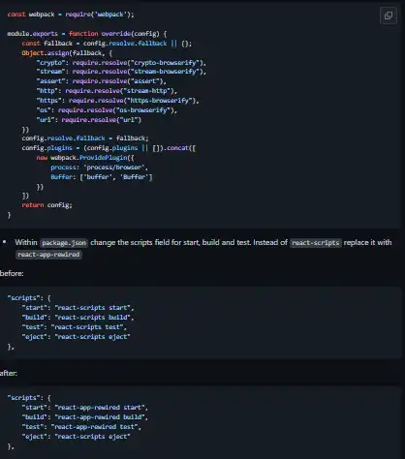Viewport: 405px width, 459px height.
Task: Click the "url" require.resolve line
Action: 89,120
